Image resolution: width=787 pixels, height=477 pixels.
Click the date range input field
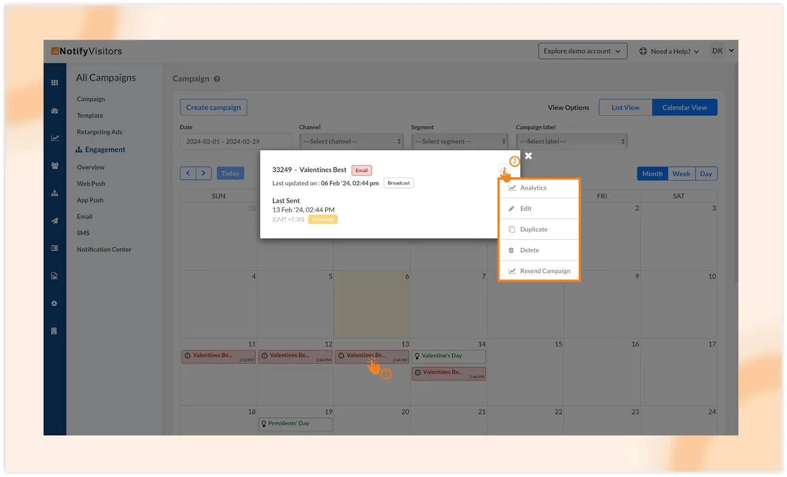pos(236,142)
